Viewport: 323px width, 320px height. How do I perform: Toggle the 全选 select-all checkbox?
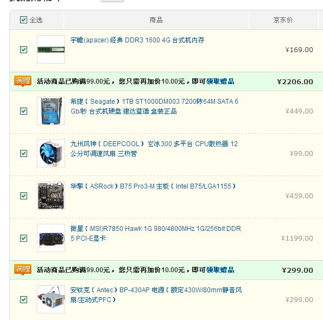pos(23,20)
